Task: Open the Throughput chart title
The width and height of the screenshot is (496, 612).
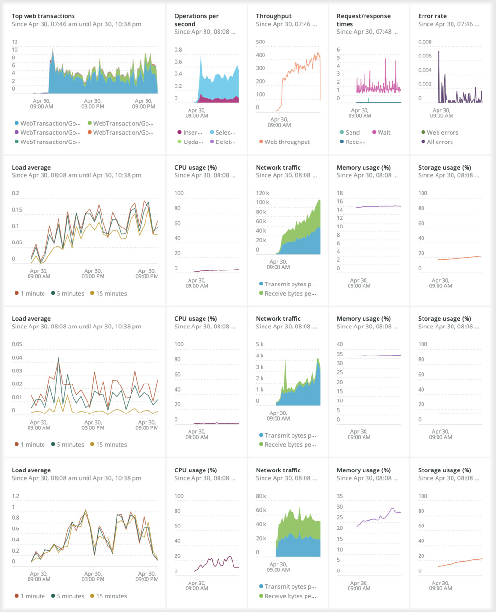Action: (x=274, y=16)
